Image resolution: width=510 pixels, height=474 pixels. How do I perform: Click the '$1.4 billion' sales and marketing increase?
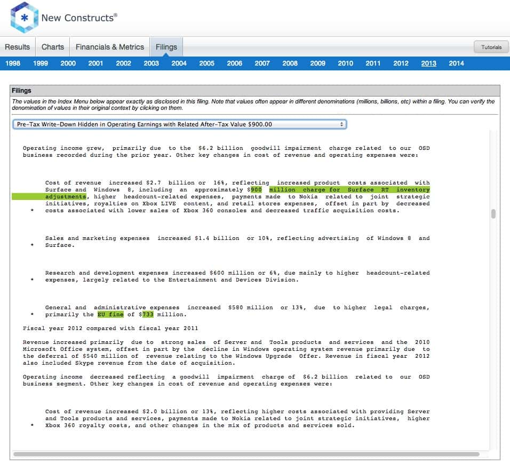pos(217,238)
